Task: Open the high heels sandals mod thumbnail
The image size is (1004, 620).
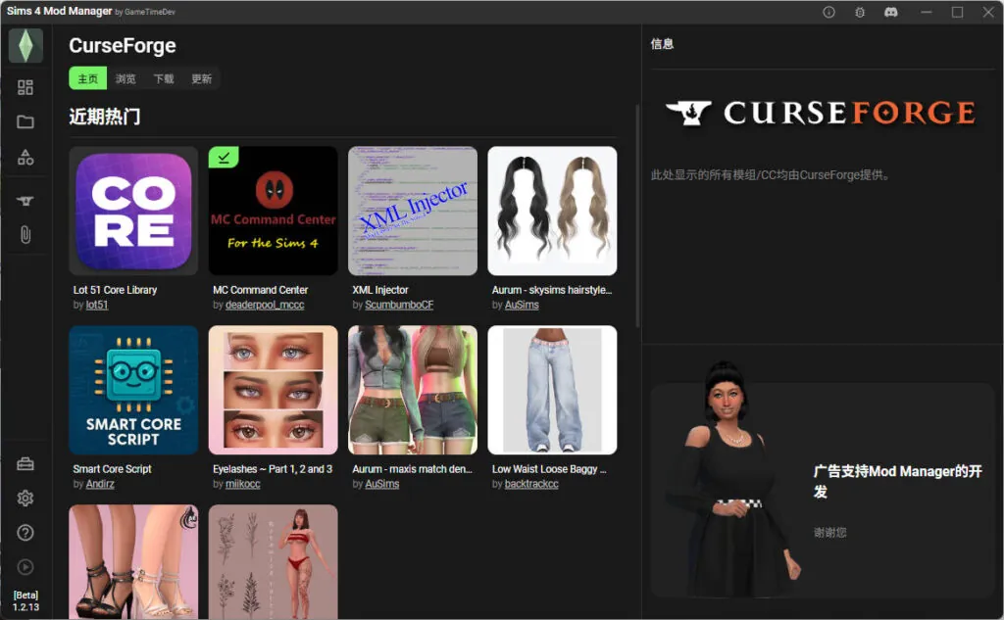Action: (x=133, y=562)
